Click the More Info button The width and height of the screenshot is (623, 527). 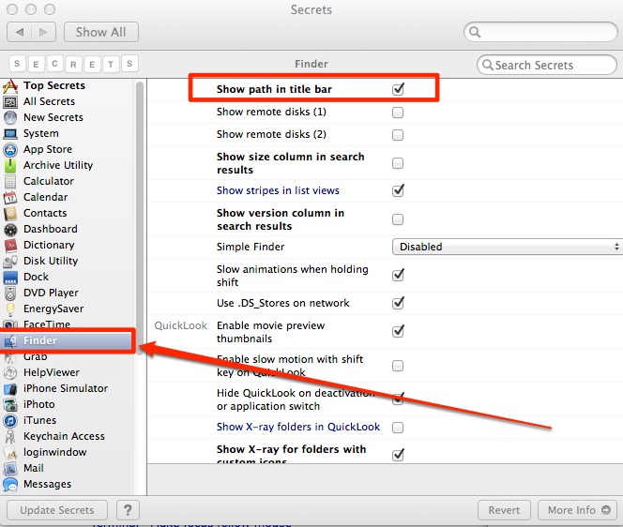[x=578, y=510]
